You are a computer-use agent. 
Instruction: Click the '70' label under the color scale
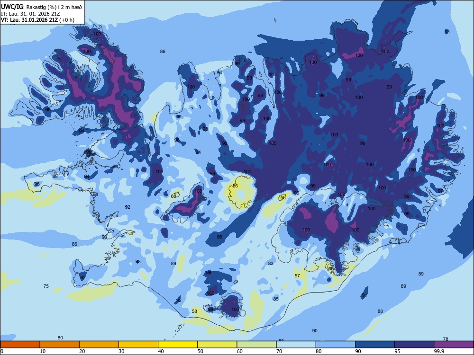pyautogui.click(x=279, y=351)
